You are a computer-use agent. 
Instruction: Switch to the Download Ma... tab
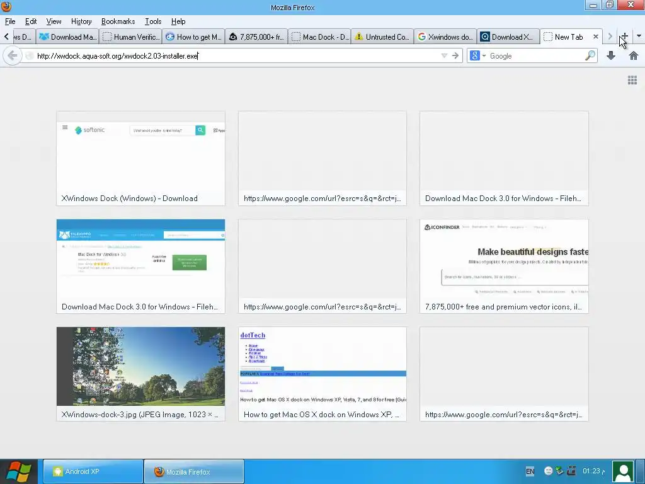pyautogui.click(x=67, y=37)
